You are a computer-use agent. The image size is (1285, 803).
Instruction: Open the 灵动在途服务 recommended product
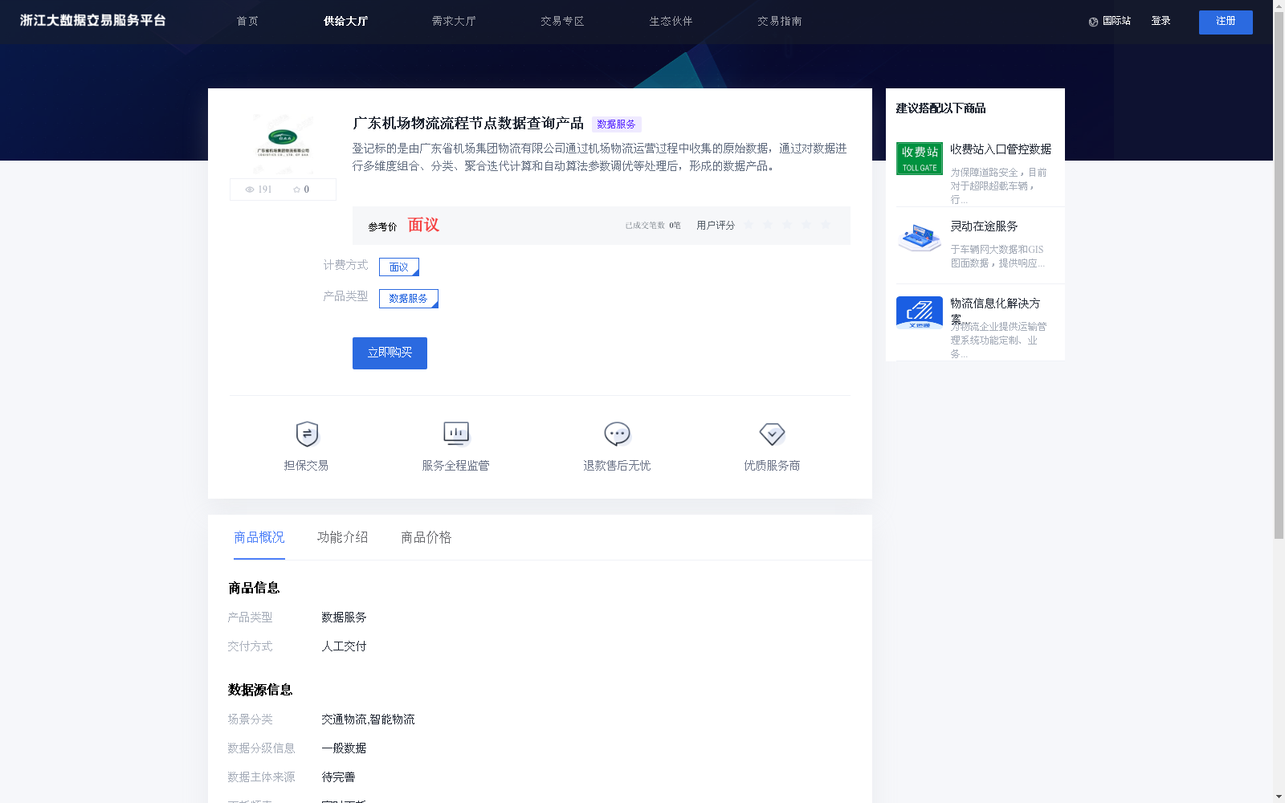[984, 226]
